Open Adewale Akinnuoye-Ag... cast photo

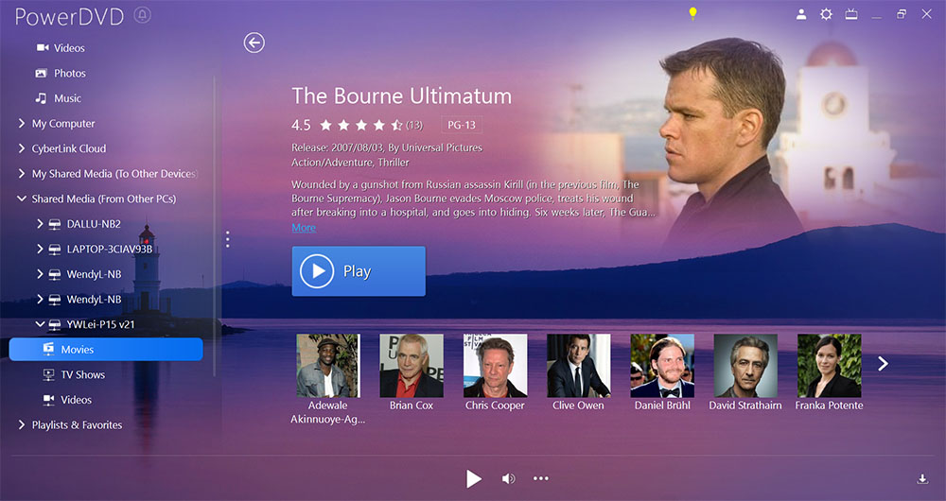click(x=328, y=365)
